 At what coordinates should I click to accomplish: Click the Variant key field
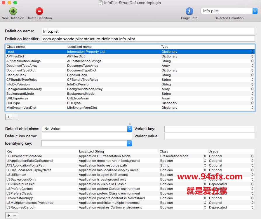click(x=209, y=129)
